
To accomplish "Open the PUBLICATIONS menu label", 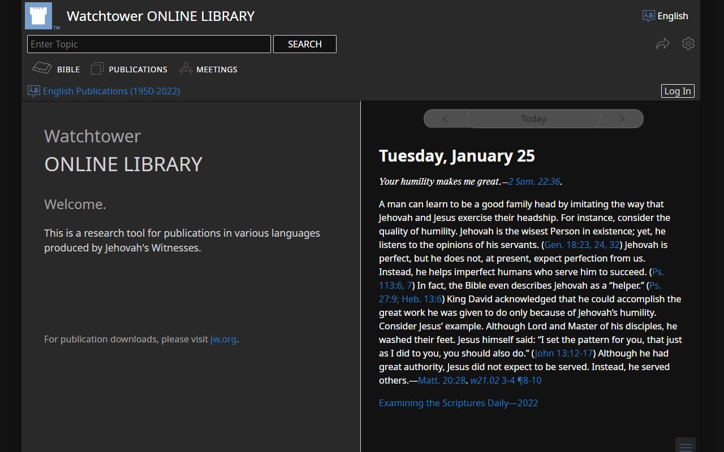I will tap(138, 69).
